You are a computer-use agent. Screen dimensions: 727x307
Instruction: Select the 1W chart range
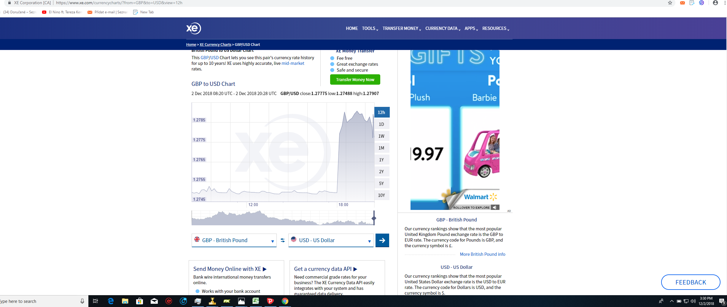[382, 136]
